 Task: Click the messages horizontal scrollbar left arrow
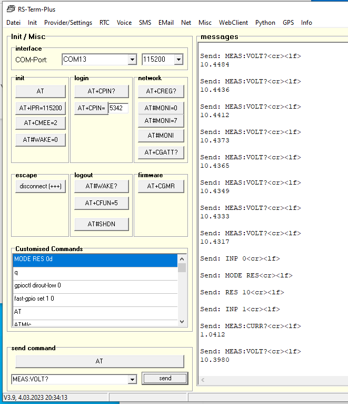tap(203, 380)
